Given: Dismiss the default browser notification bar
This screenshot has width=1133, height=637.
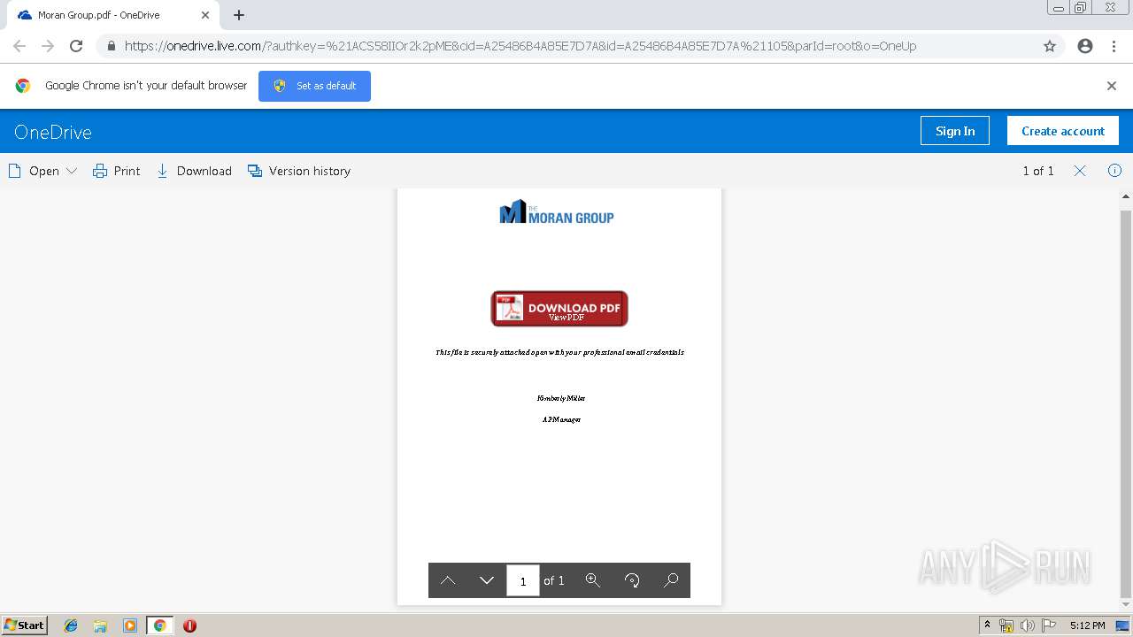Looking at the screenshot, I should [x=1112, y=86].
